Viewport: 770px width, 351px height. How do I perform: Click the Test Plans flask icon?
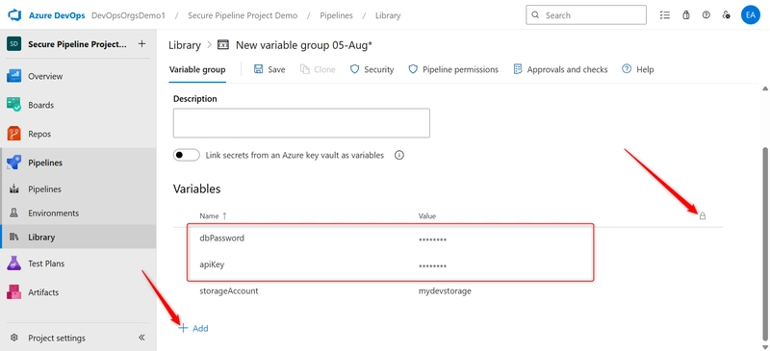(13, 263)
